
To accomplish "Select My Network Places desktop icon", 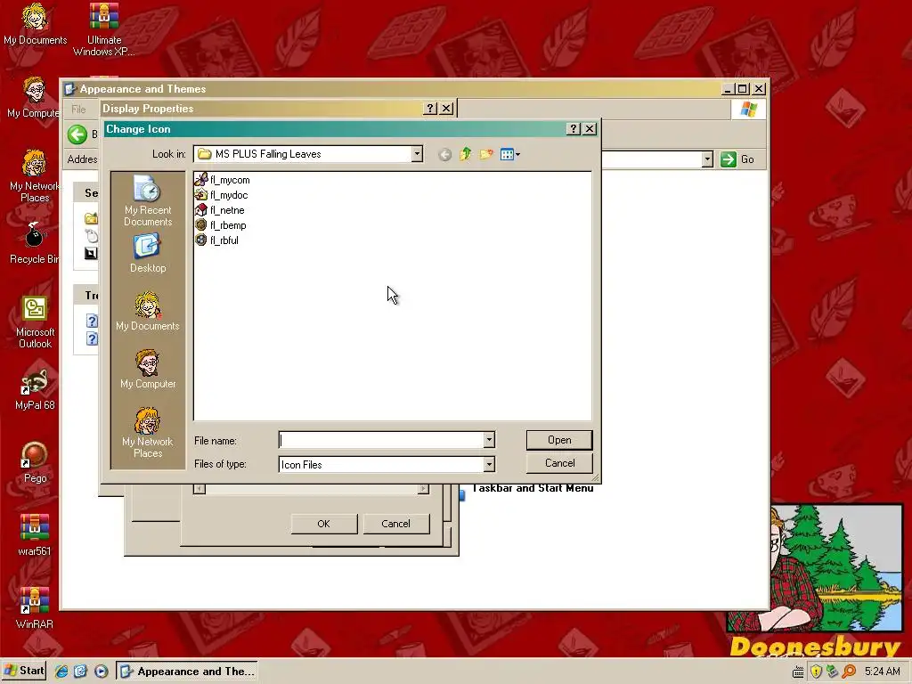I will tap(35, 176).
